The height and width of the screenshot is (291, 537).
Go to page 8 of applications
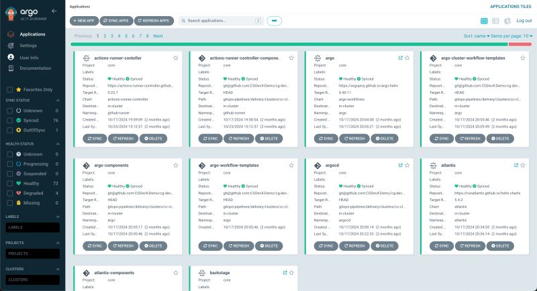coord(147,36)
